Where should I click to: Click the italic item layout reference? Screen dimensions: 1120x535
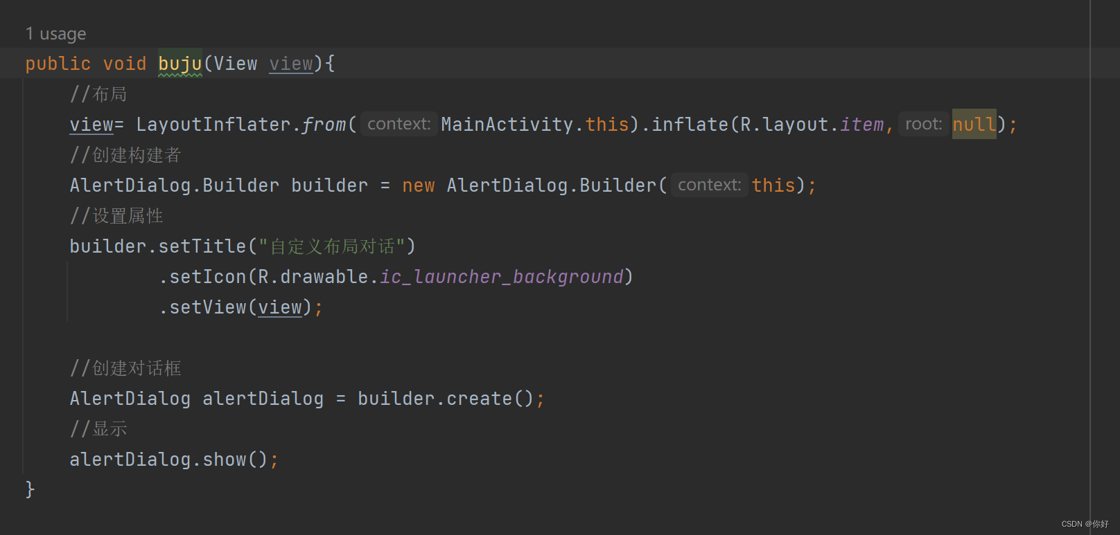pyautogui.click(x=862, y=125)
